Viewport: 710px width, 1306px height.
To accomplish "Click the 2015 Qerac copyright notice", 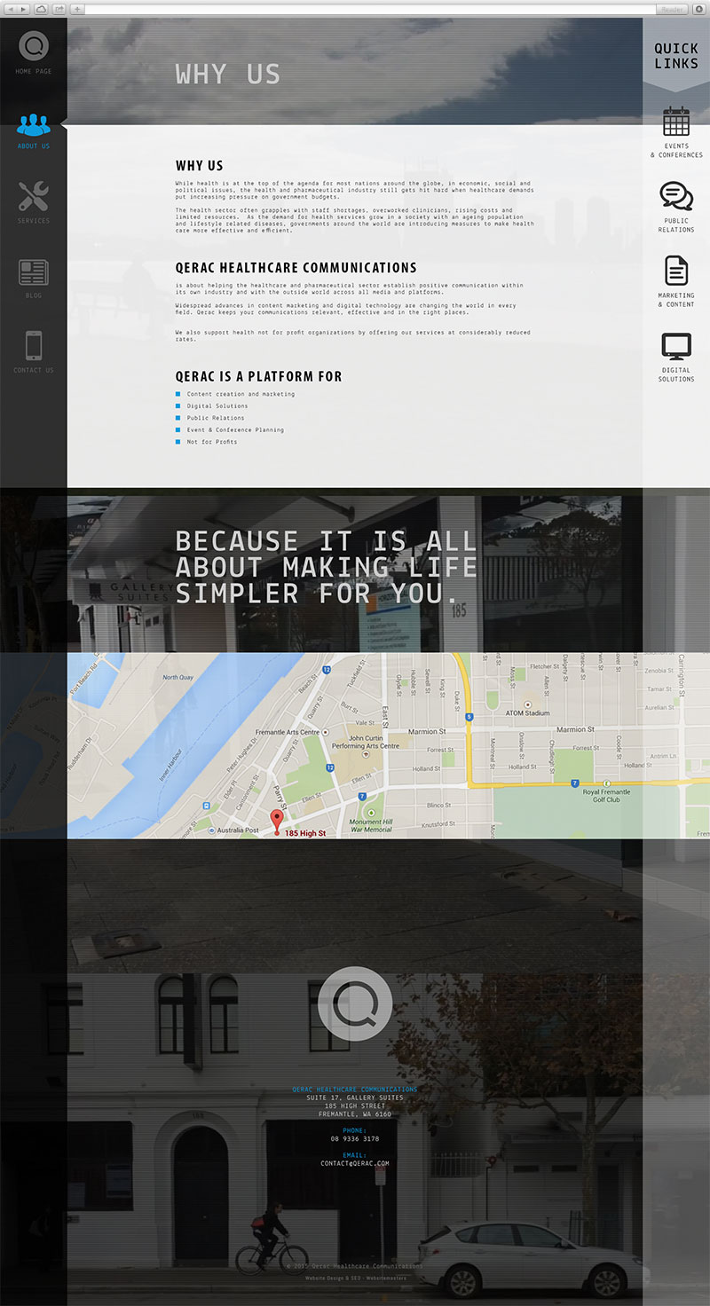I will tap(355, 1266).
